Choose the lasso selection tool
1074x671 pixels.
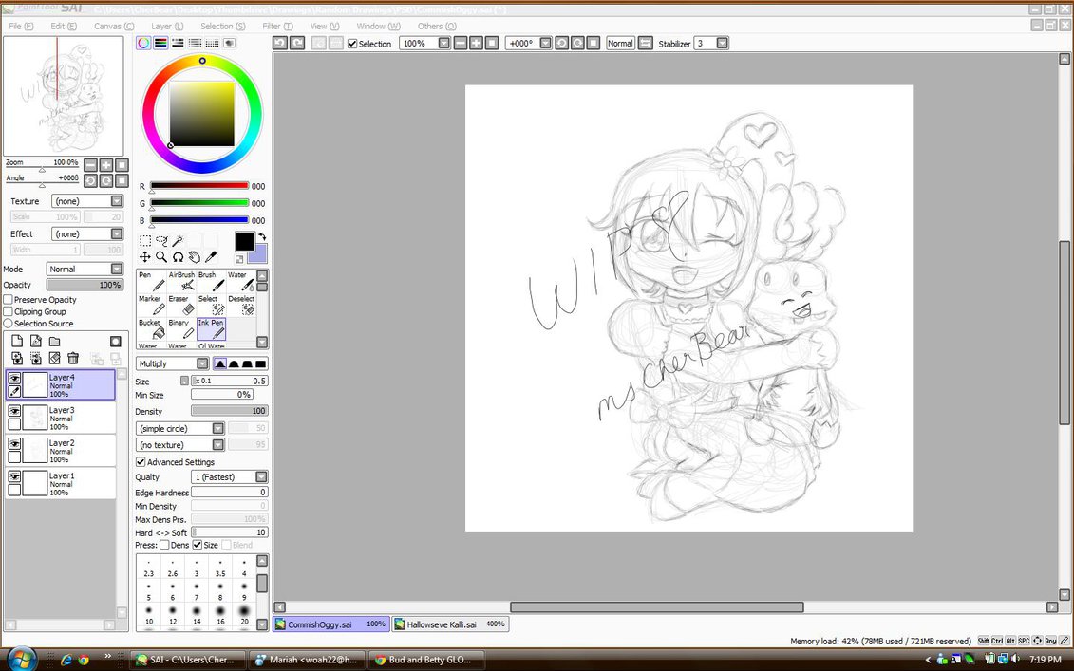[161, 240]
